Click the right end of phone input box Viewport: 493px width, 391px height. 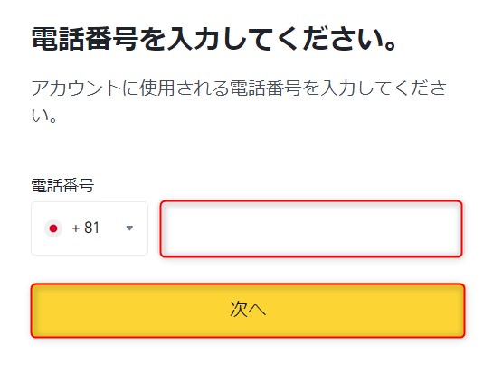pyautogui.click(x=456, y=228)
